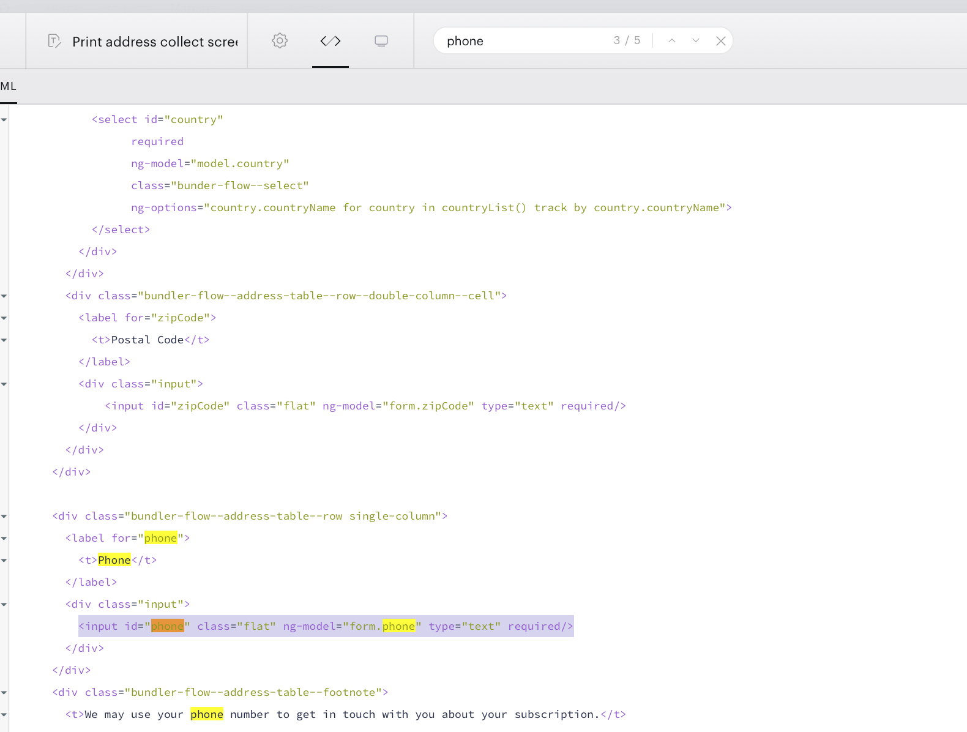967x732 pixels.
Task: Clear the phone search box
Action: 721,41
